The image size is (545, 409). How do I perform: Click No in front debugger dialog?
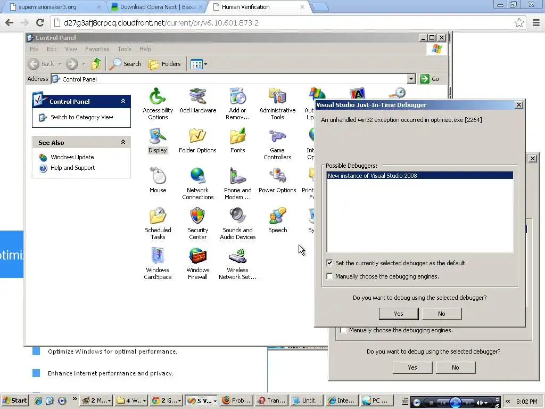[x=442, y=314]
